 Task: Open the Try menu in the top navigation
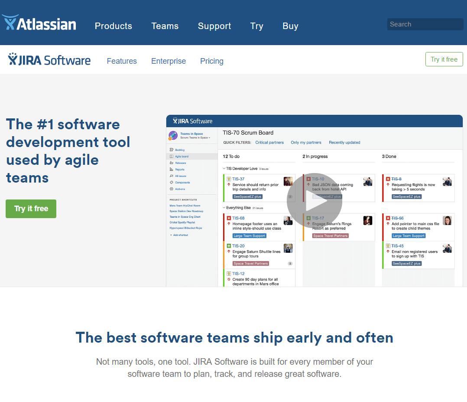click(x=257, y=26)
